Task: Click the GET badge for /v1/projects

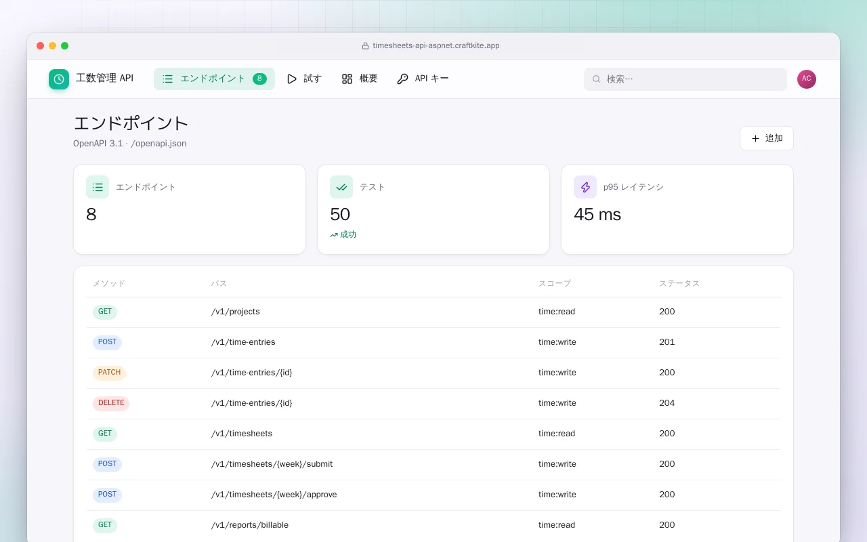Action: [105, 312]
